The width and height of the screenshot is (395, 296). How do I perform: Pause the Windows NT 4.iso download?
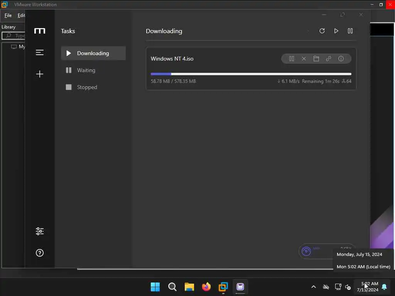[292, 59]
